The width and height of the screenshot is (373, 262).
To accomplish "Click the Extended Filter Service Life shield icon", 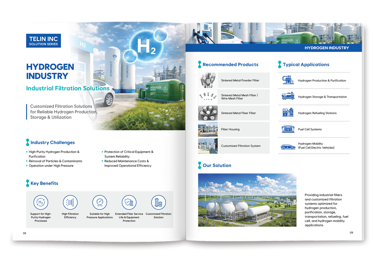I will (x=129, y=202).
